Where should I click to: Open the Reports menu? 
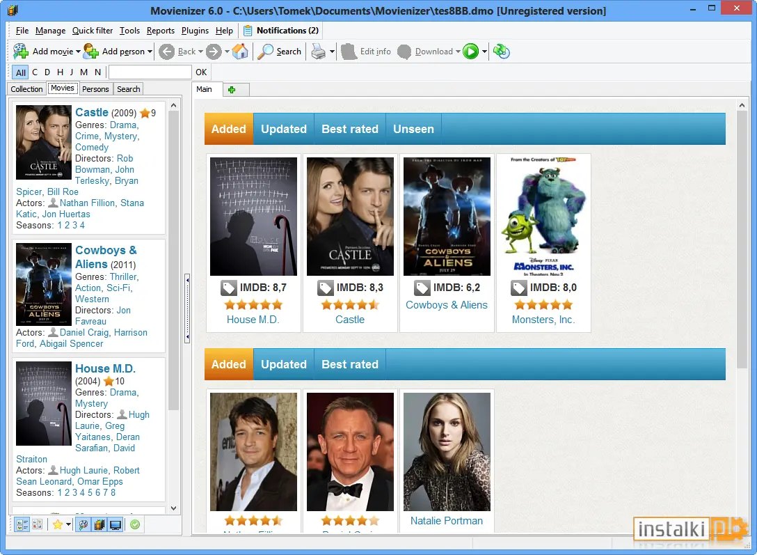161,31
